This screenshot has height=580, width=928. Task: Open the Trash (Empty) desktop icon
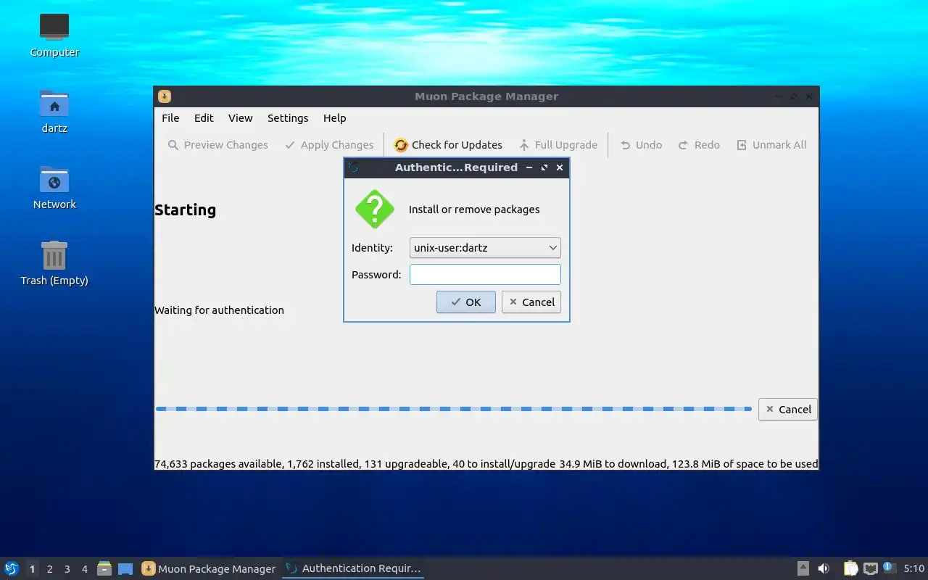coord(54,264)
